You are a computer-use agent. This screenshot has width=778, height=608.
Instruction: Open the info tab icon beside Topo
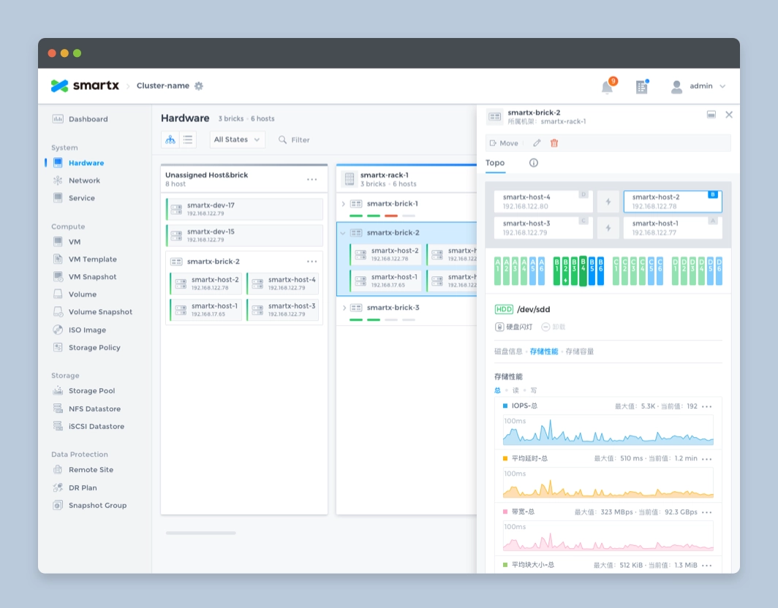click(533, 163)
